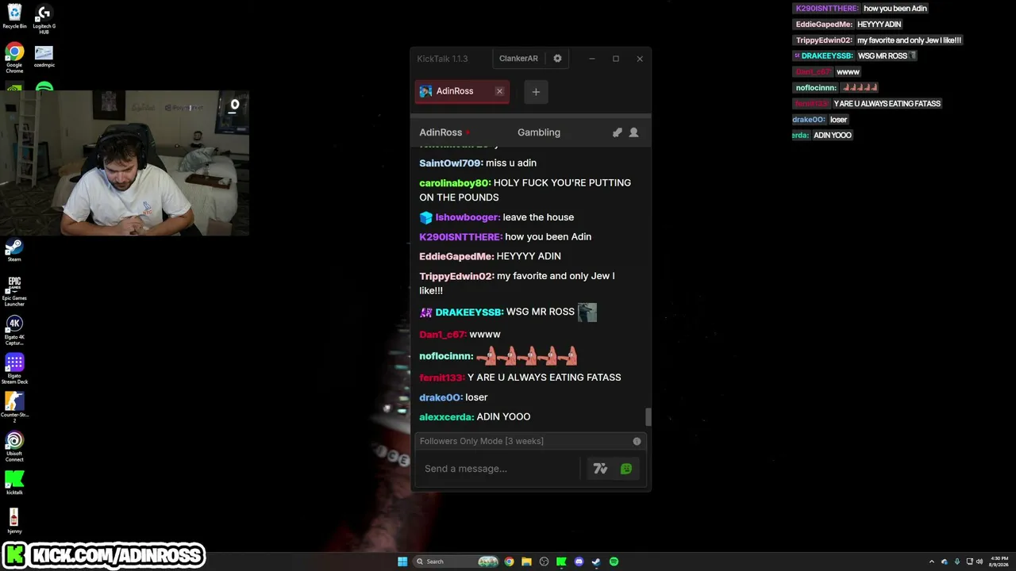Screen dimensions: 1016x571
Task: Click the Followers Only Mode info icon
Action: coord(637,441)
